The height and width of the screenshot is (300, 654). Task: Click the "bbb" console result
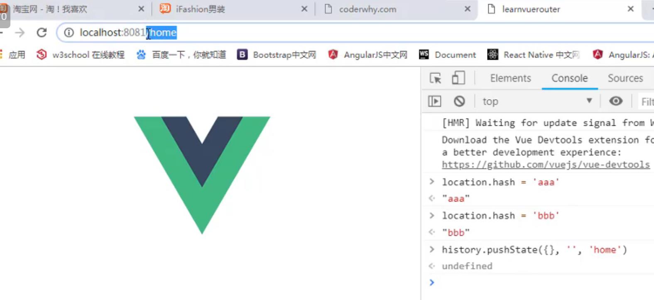click(x=456, y=232)
